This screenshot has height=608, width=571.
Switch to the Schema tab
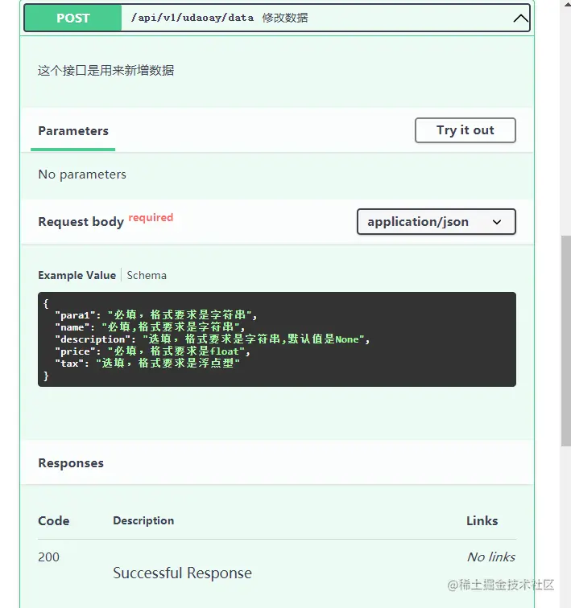pos(147,275)
